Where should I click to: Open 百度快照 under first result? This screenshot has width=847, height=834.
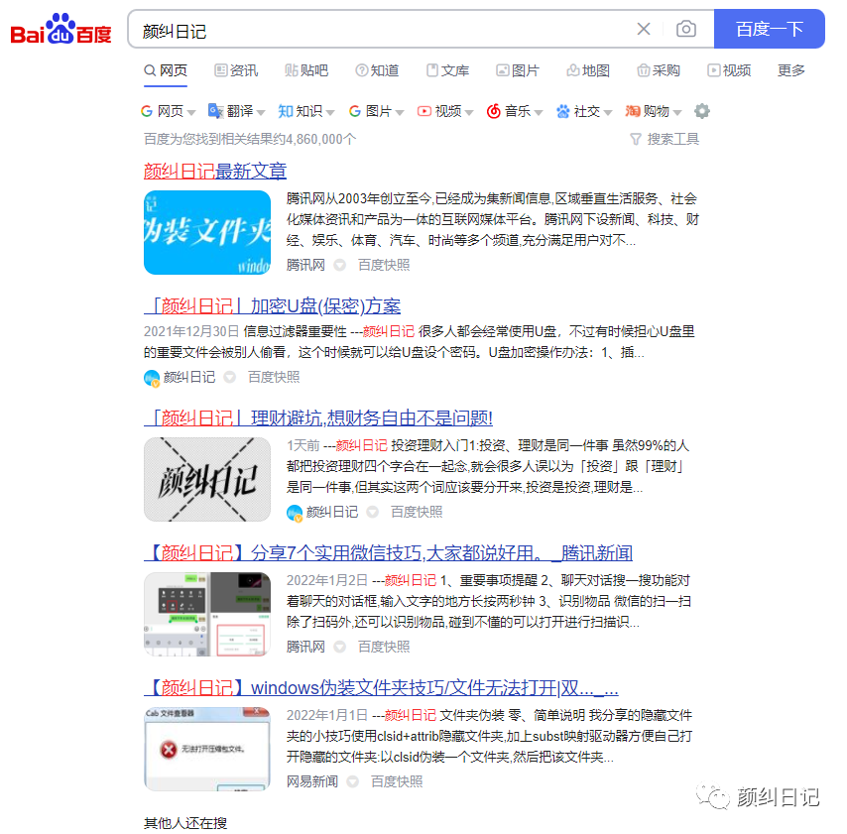coord(384,265)
